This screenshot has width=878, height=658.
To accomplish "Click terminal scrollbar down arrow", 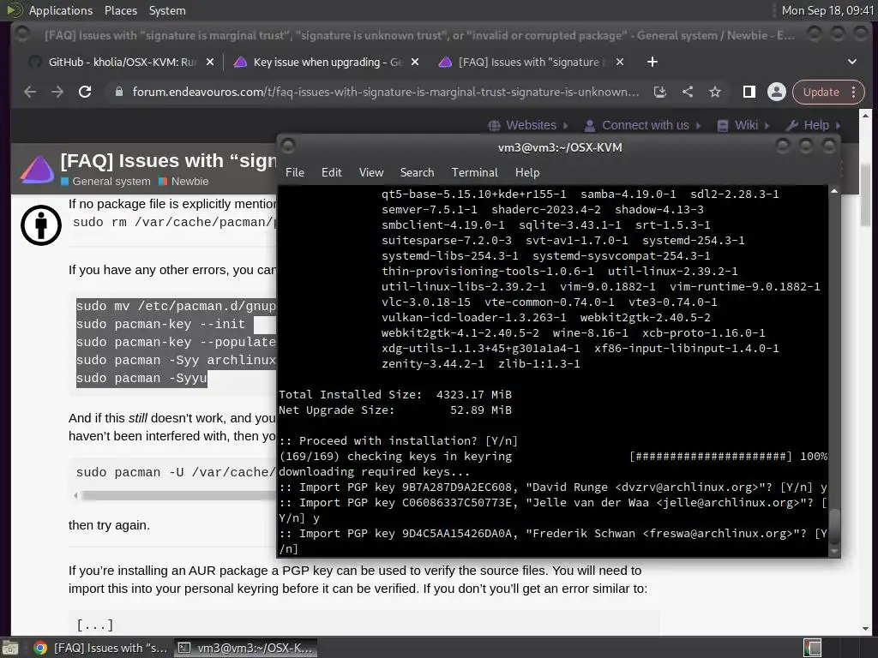I will pyautogui.click(x=834, y=552).
